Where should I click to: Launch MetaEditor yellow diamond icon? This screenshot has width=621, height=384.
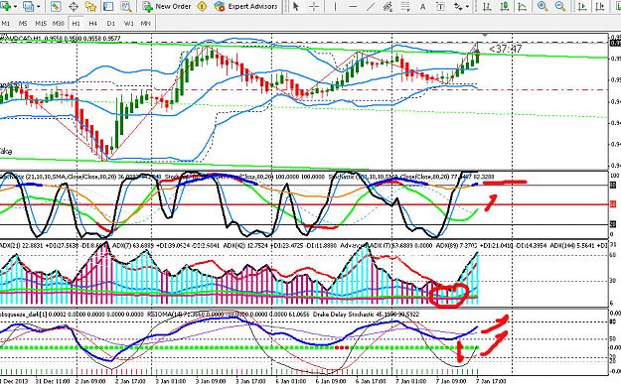point(202,6)
